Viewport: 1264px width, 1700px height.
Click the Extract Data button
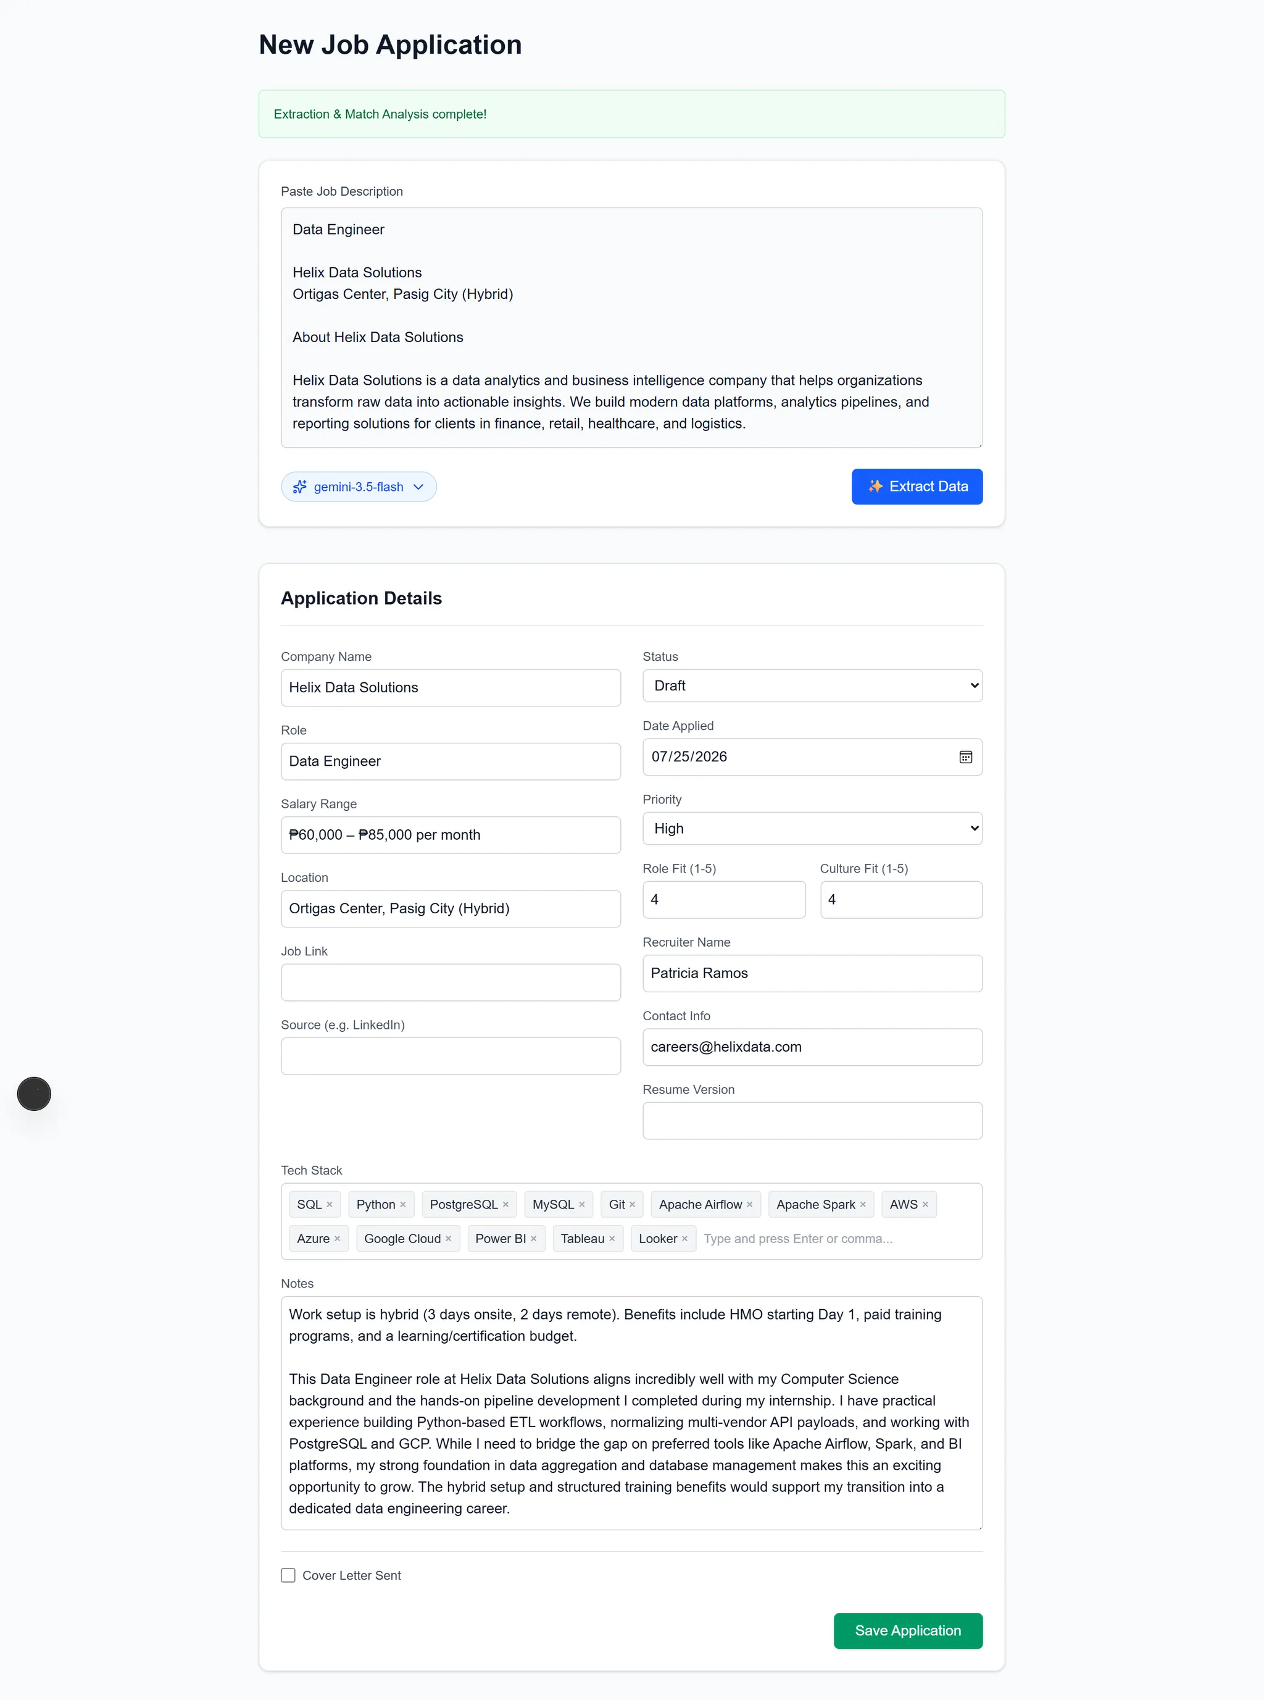[x=917, y=487]
